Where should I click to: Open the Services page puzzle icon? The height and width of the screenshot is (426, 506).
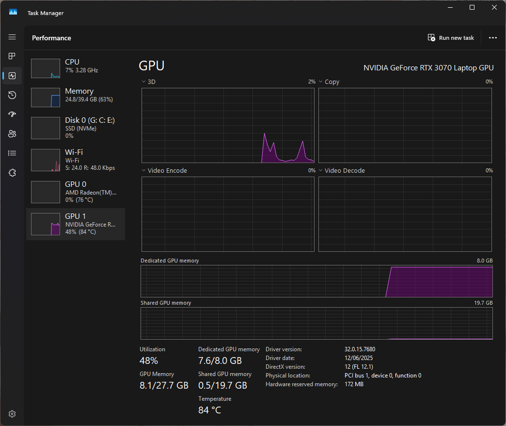point(12,173)
